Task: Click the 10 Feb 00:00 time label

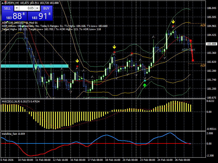Action: pyautogui.click(x=26, y=160)
